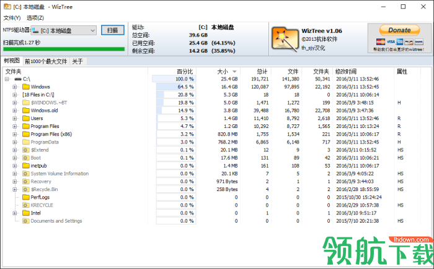Select the Program Files (x86) row label
Image resolution: width=434 pixels, height=269 pixels.
[x=51, y=134]
